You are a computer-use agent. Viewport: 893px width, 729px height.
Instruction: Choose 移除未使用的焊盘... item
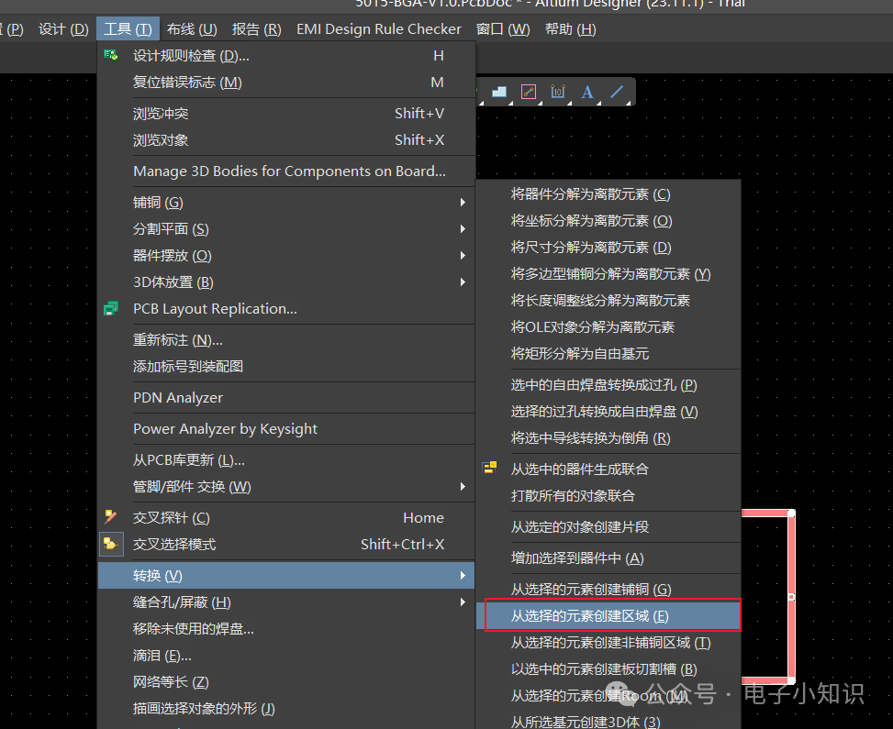(286, 629)
